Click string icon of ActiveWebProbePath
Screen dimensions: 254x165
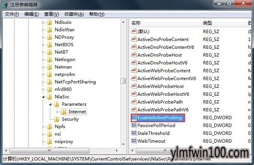point(134,102)
